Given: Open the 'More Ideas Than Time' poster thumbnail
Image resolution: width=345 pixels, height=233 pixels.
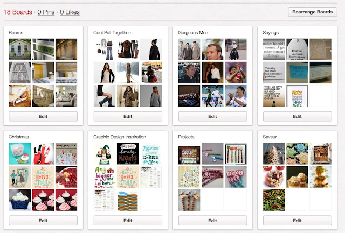Looking at the screenshot, I should click(297, 96).
